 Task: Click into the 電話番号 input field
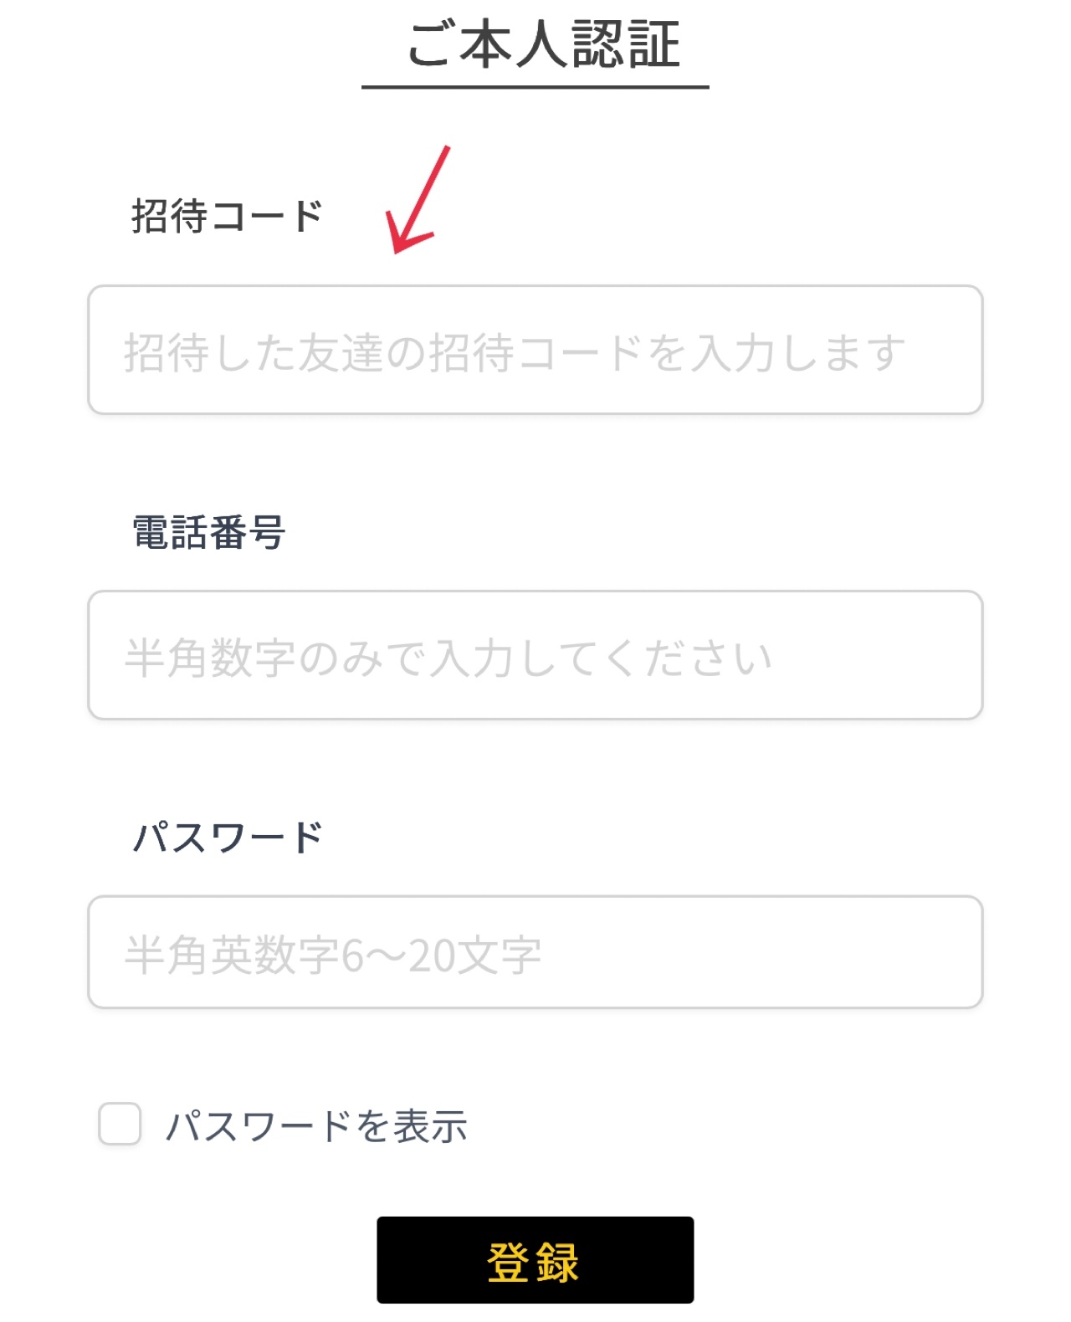click(x=535, y=655)
